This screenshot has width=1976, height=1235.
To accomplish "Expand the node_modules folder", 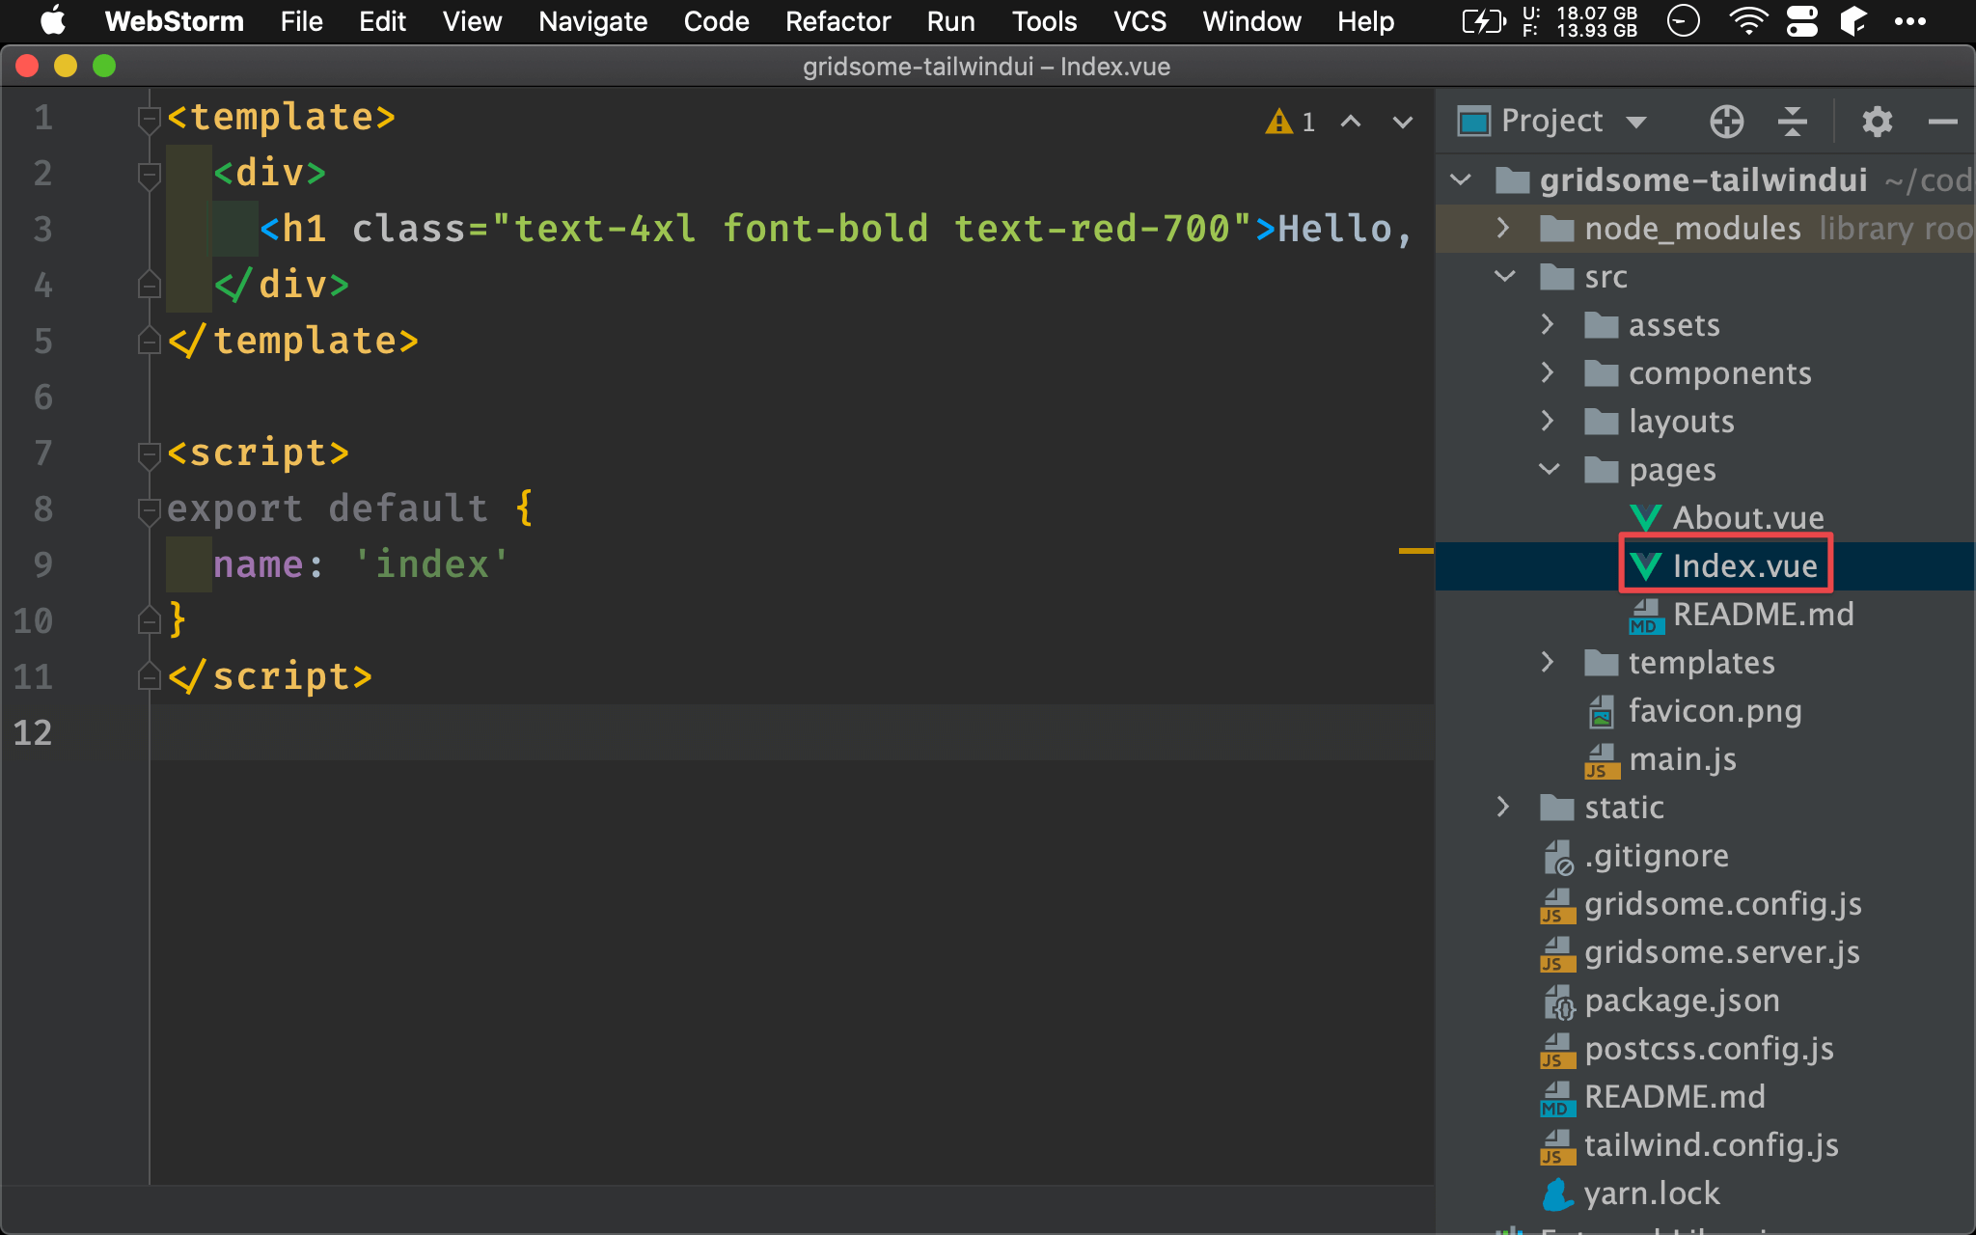I will (1503, 228).
